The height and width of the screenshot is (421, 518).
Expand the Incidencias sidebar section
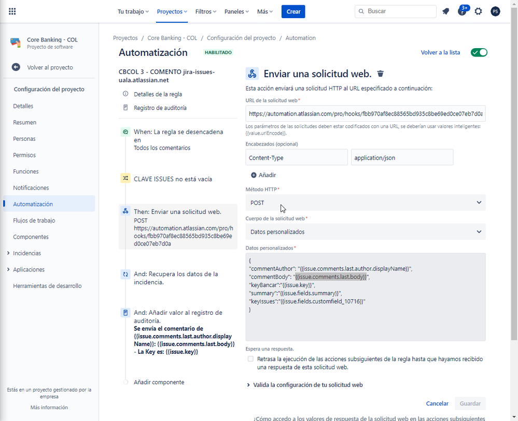pos(8,253)
